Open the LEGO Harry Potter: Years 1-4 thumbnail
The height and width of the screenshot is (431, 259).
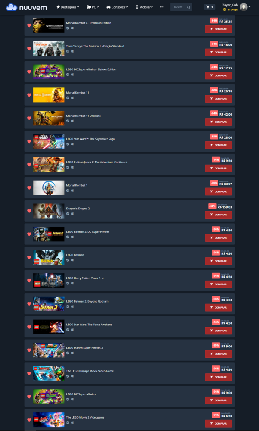point(49,281)
